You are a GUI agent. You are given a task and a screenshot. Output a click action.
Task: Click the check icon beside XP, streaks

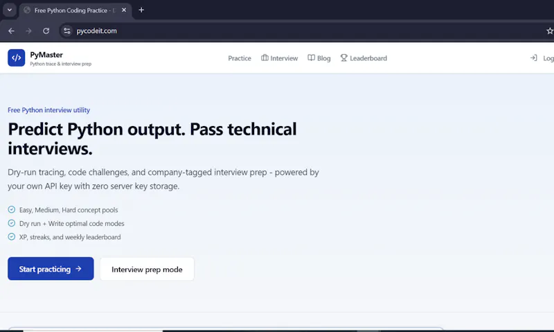(x=12, y=237)
